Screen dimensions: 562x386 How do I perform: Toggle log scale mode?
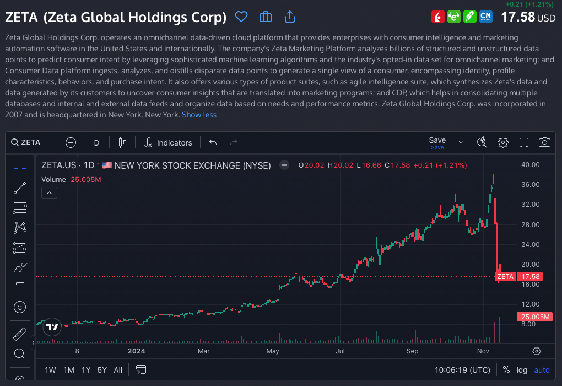coord(522,370)
